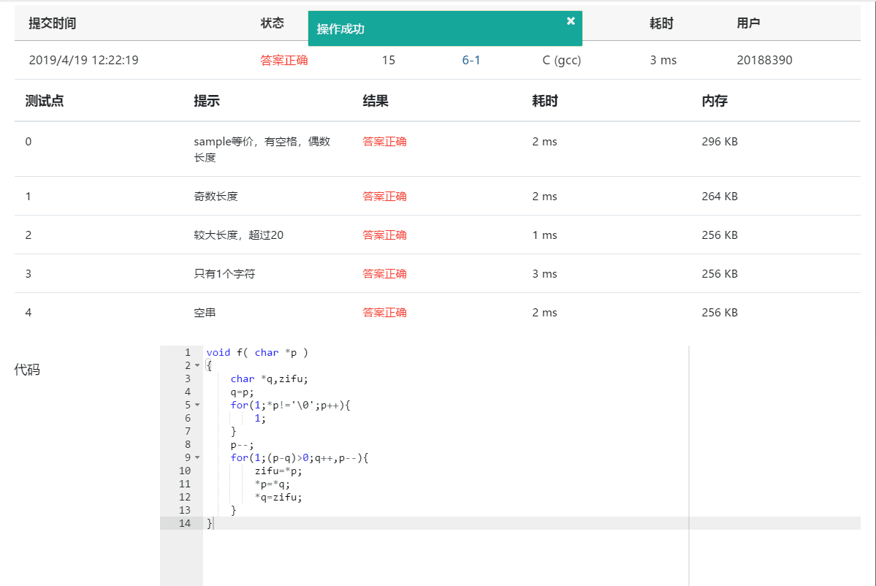Collapse the for loop fold at line 9
876x586 pixels.
197,457
